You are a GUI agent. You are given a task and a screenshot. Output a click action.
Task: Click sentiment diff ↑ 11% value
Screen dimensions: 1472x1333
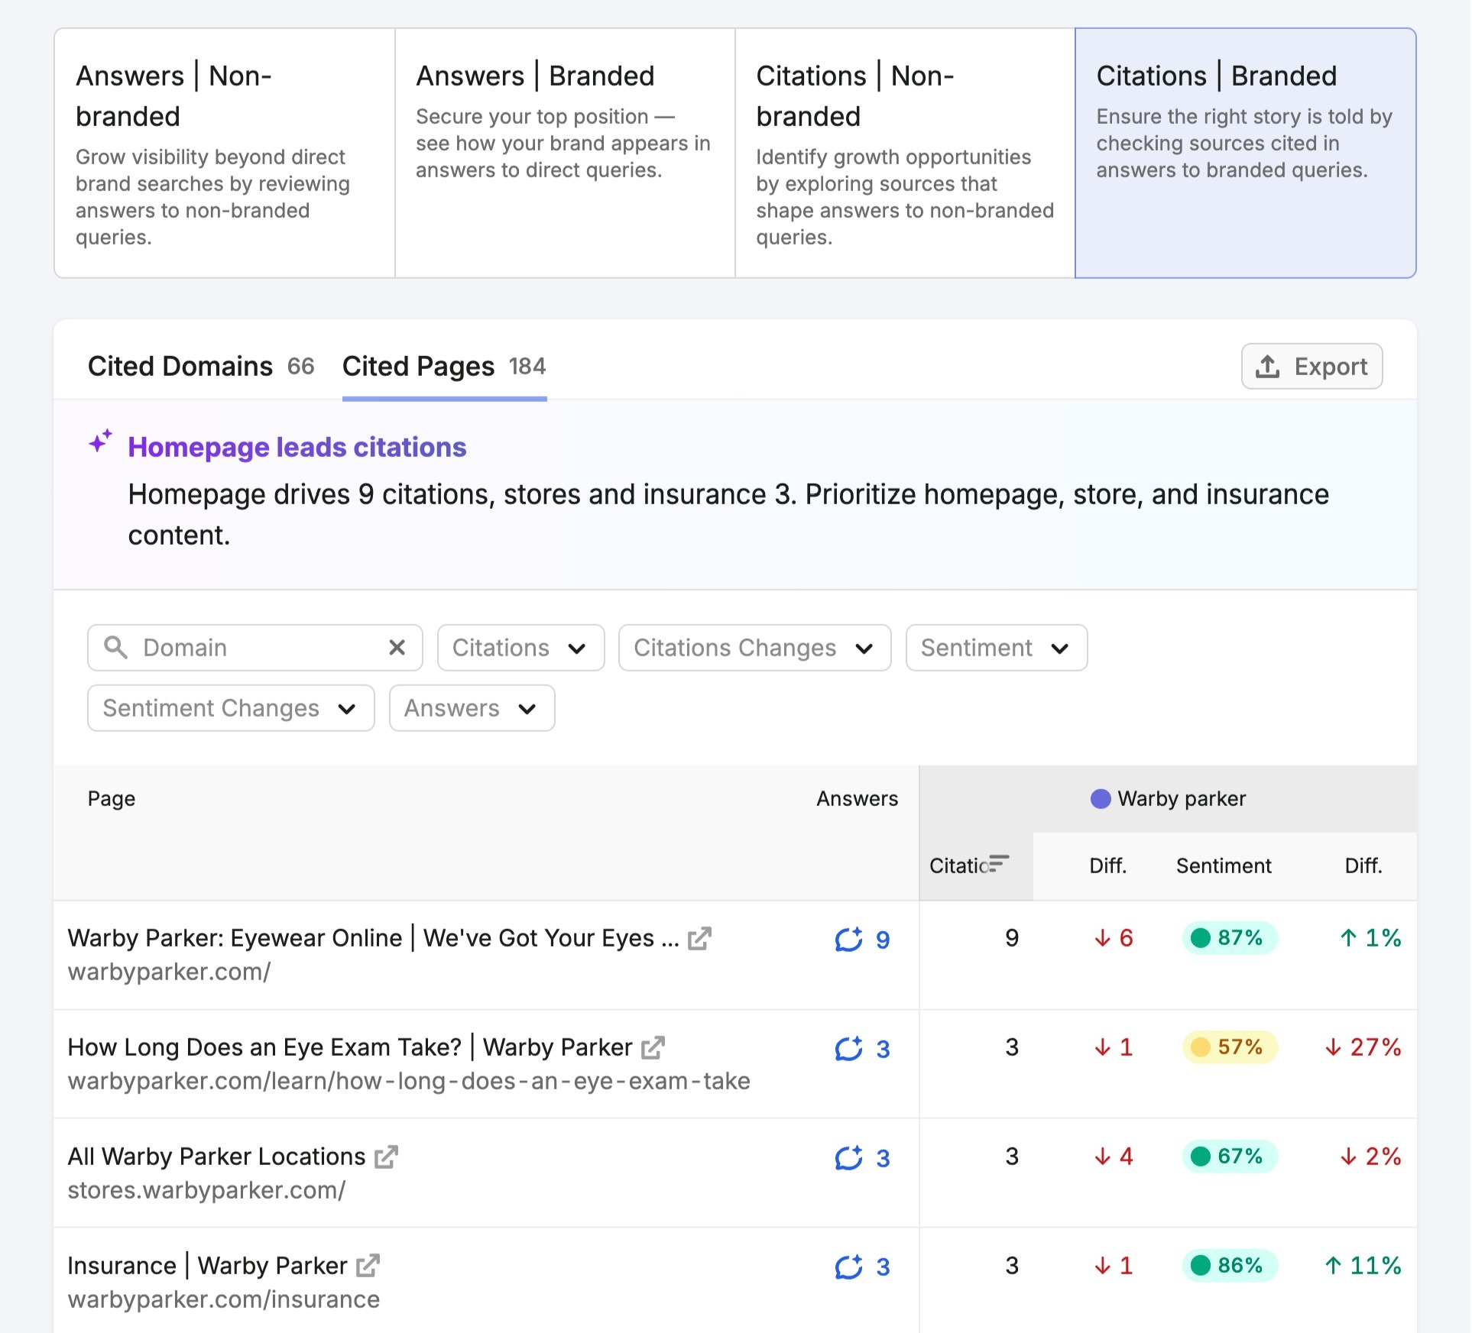(1363, 1266)
